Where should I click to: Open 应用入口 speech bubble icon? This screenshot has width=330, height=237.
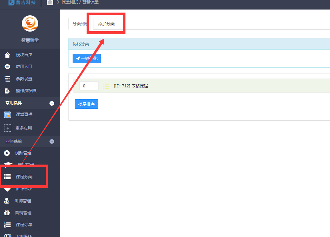point(7,67)
